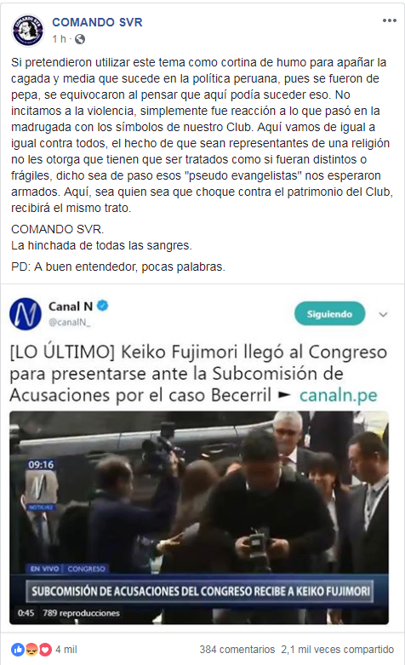405x665 pixels.
Task: Open the @canalN_ handle
Action: (x=70, y=323)
